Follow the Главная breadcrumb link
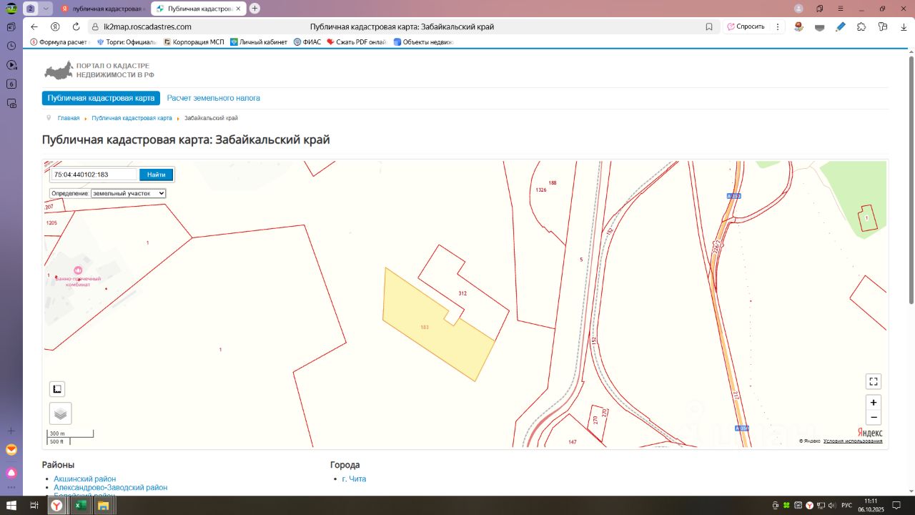Image resolution: width=915 pixels, height=515 pixels. 69,118
